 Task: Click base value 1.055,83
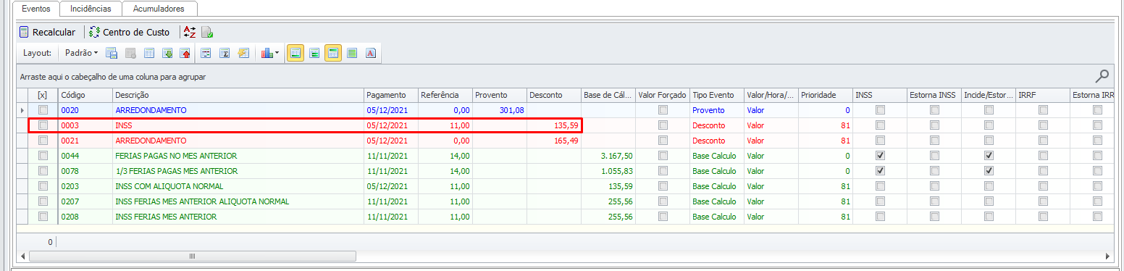coord(617,171)
